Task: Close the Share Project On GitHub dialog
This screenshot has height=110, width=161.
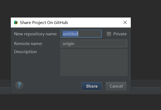Action: [x=125, y=22]
